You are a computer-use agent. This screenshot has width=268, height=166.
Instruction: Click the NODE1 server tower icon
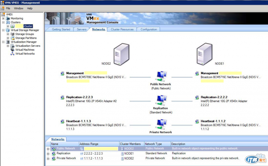(205, 54)
